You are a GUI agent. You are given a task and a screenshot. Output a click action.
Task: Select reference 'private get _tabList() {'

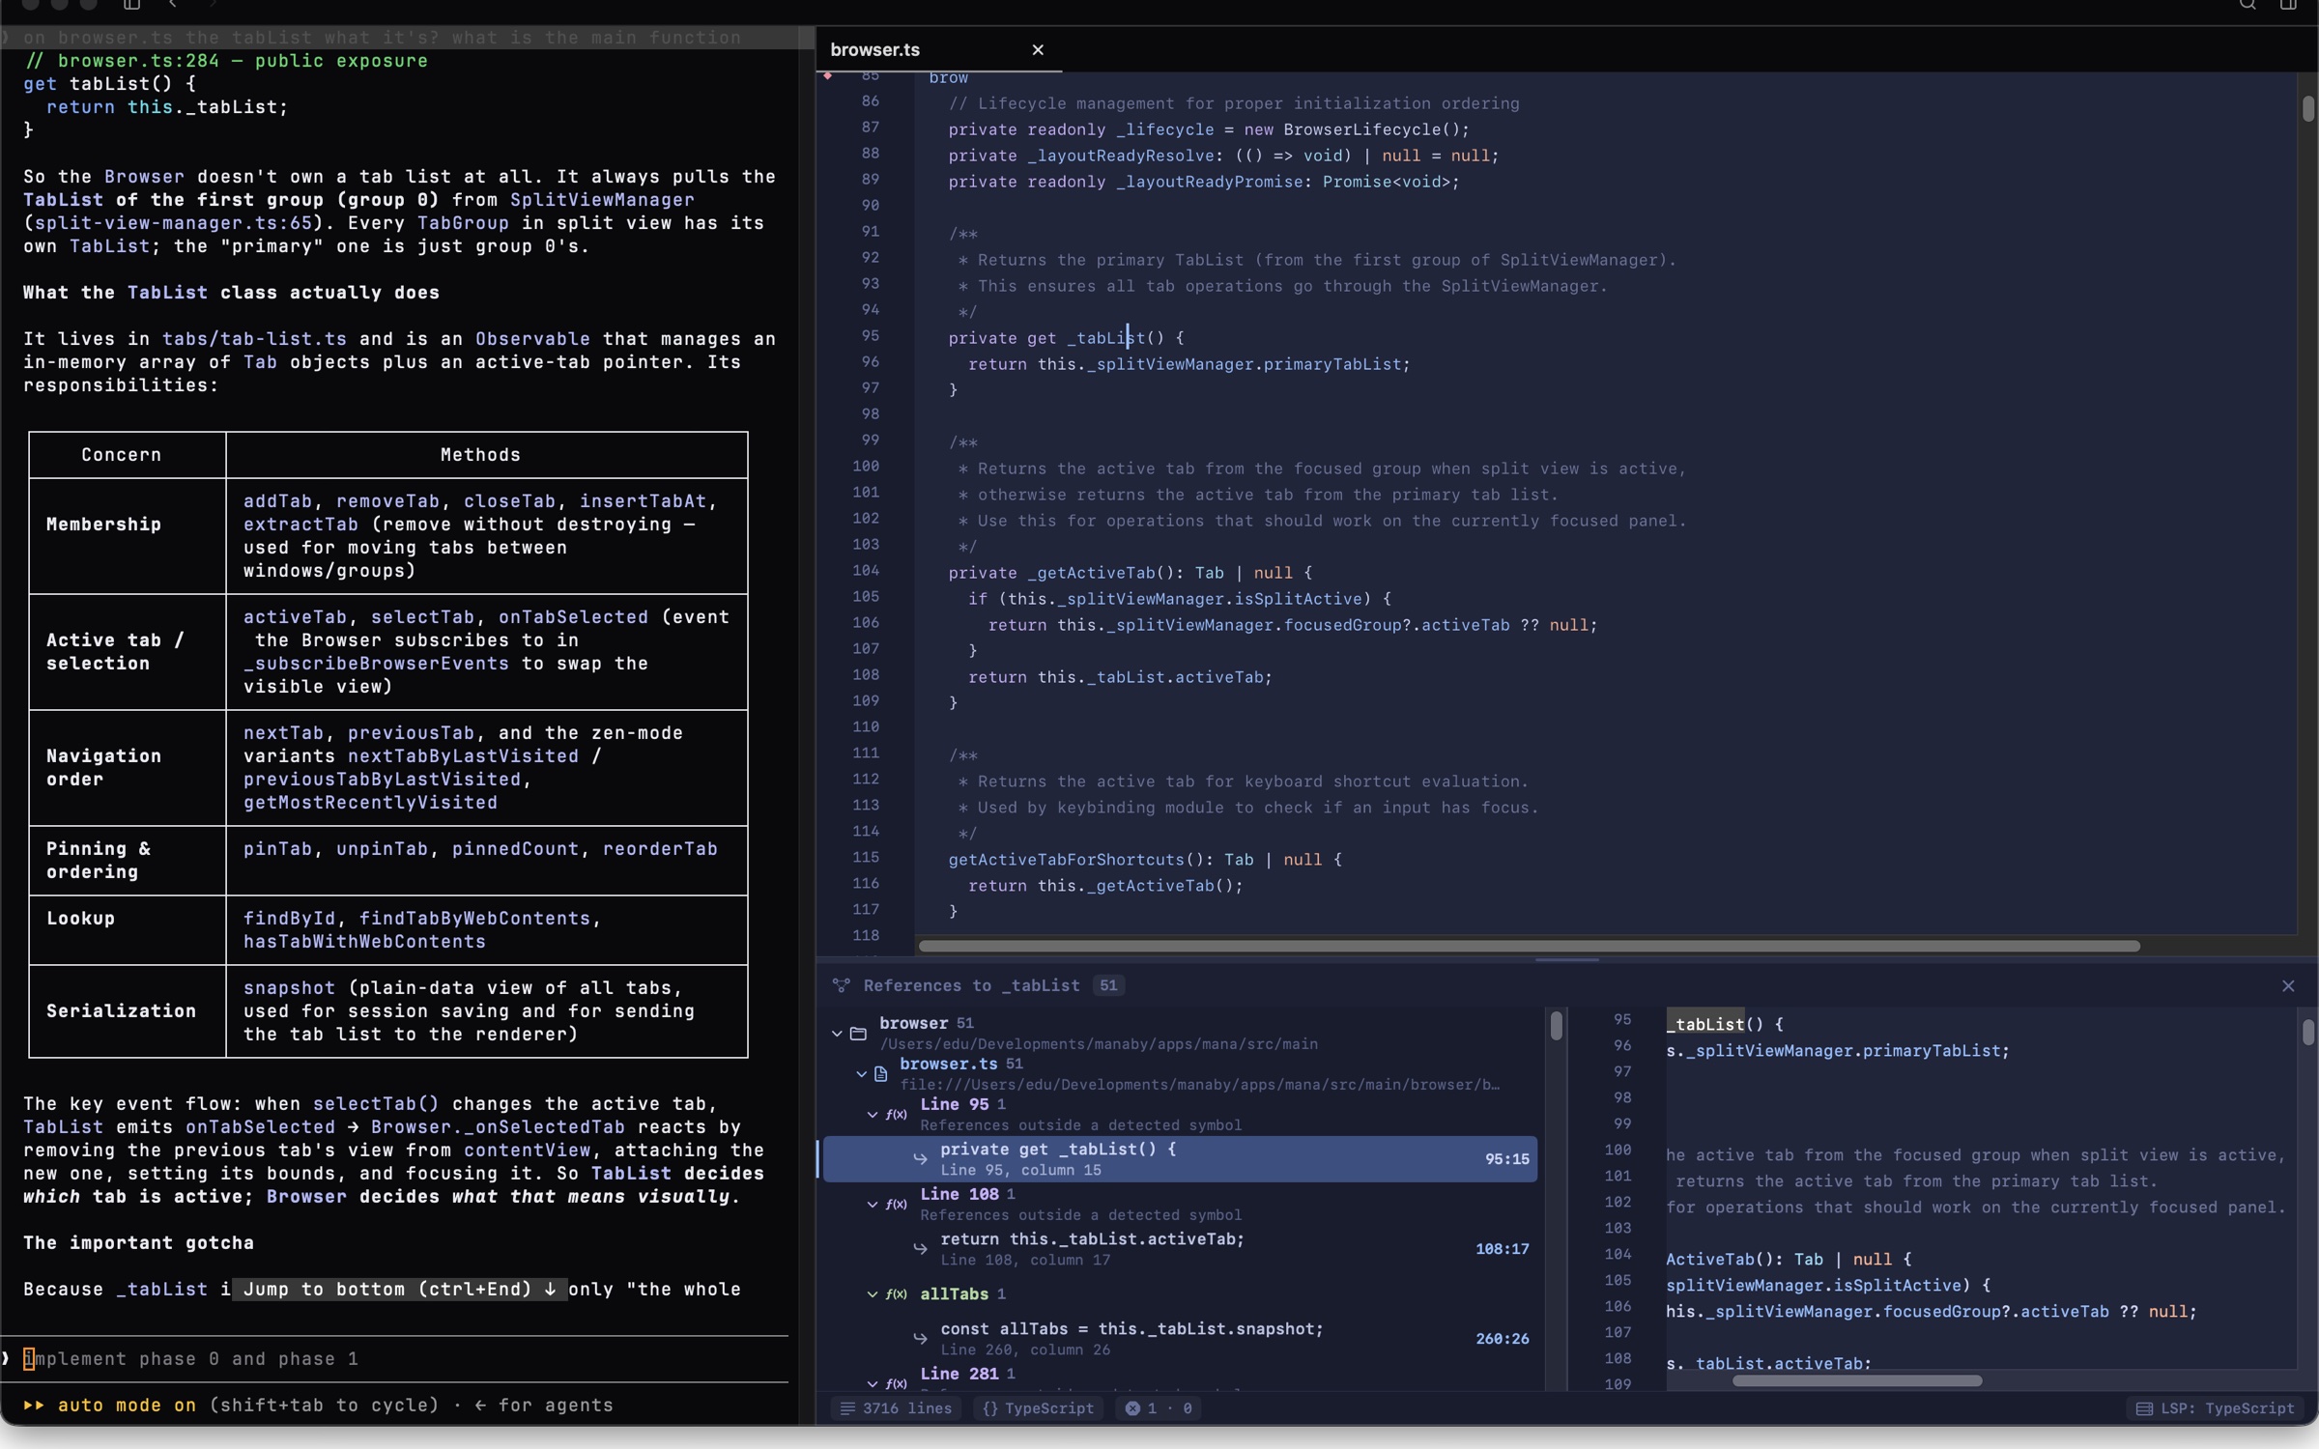[x=1179, y=1159]
